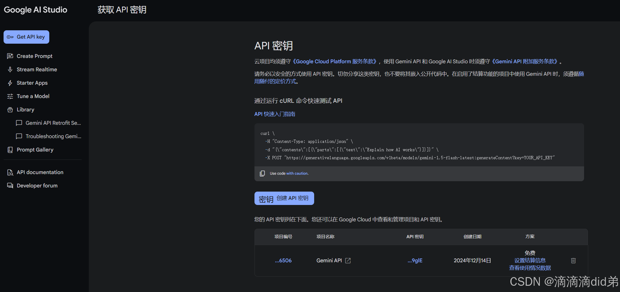Open the API 快速入门指南 link
This screenshot has height=292, width=620.
[275, 114]
